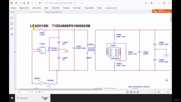
Task: Select continuous facing view mode icon
Action: pyautogui.click(x=138, y=92)
